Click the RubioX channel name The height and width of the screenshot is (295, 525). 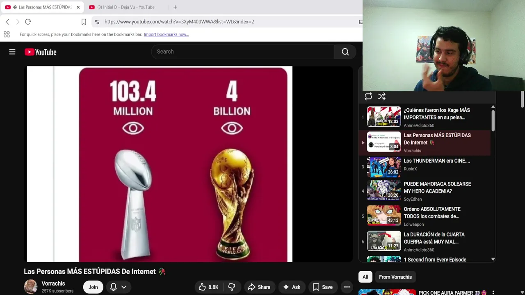410,169
